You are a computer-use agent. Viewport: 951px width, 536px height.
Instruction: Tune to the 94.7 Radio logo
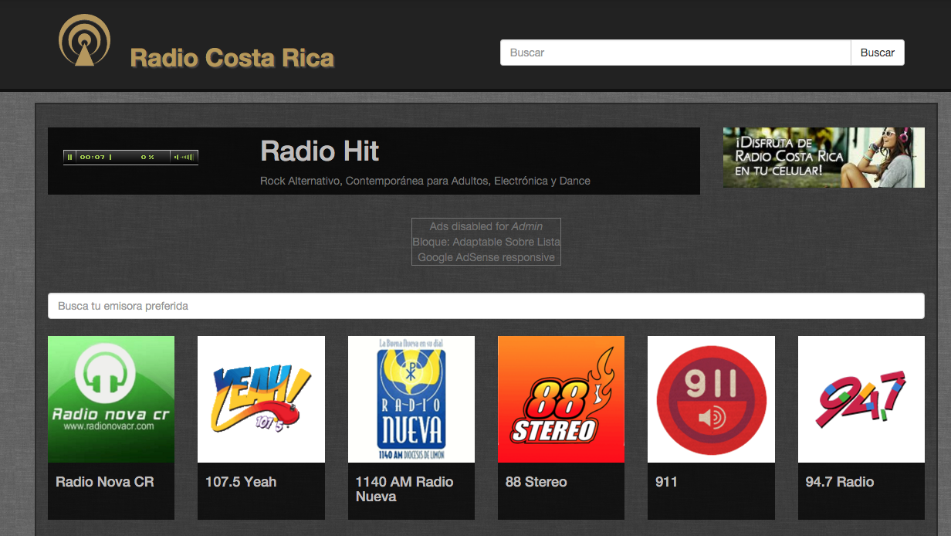coord(861,399)
